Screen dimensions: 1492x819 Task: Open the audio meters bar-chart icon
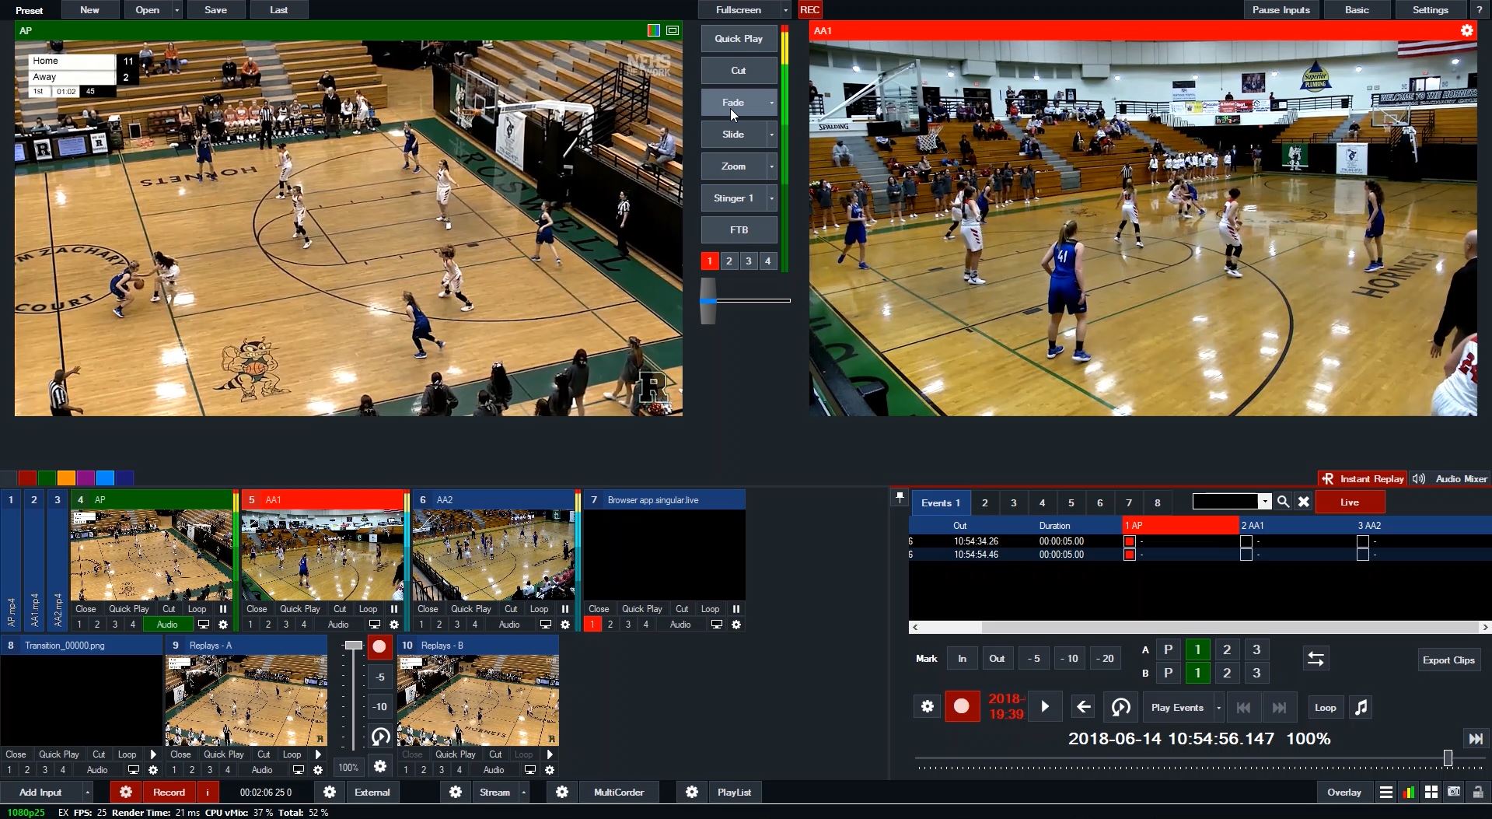[x=1409, y=793]
